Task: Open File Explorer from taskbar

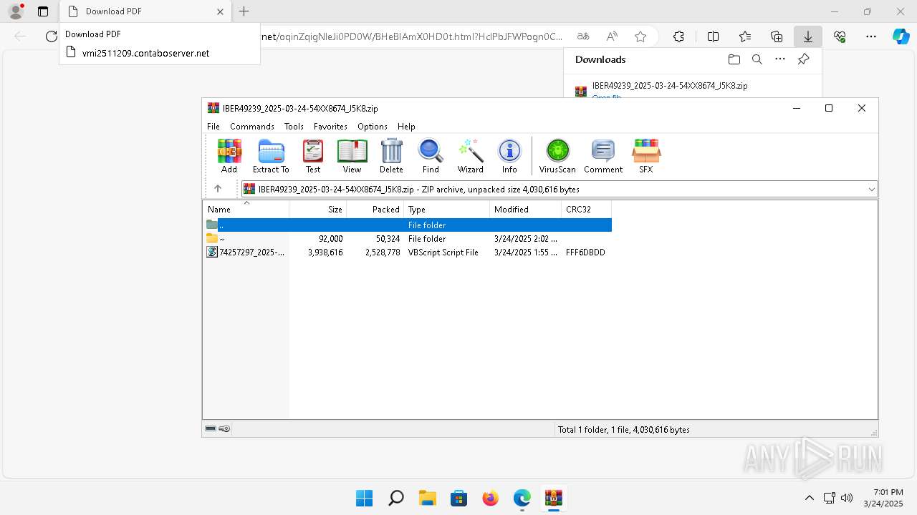Action: (427, 498)
